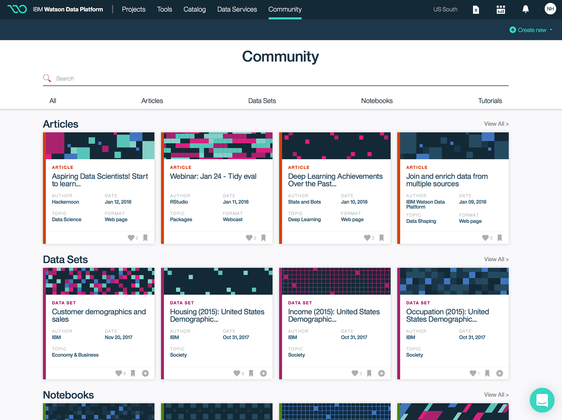Like the Aspiring Data Scientists article

click(x=131, y=238)
